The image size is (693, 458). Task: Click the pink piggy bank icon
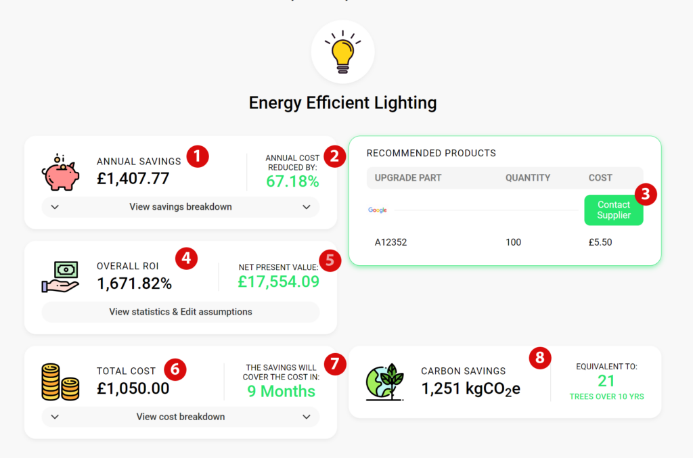[x=60, y=173]
